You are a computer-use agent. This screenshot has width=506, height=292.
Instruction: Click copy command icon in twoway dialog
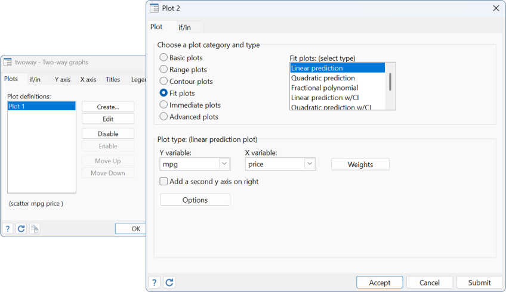[x=35, y=229]
